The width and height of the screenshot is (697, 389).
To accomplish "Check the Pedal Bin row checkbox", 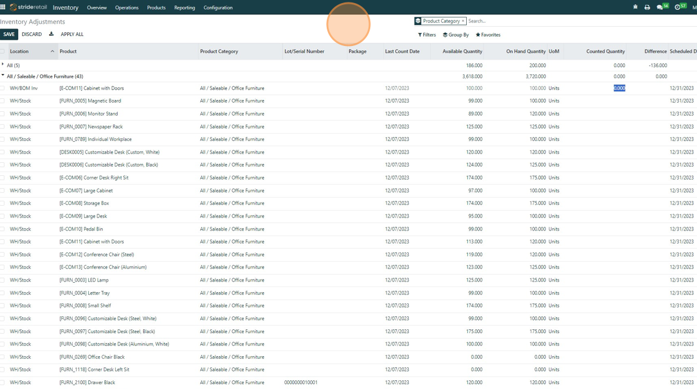I will pyautogui.click(x=2, y=229).
